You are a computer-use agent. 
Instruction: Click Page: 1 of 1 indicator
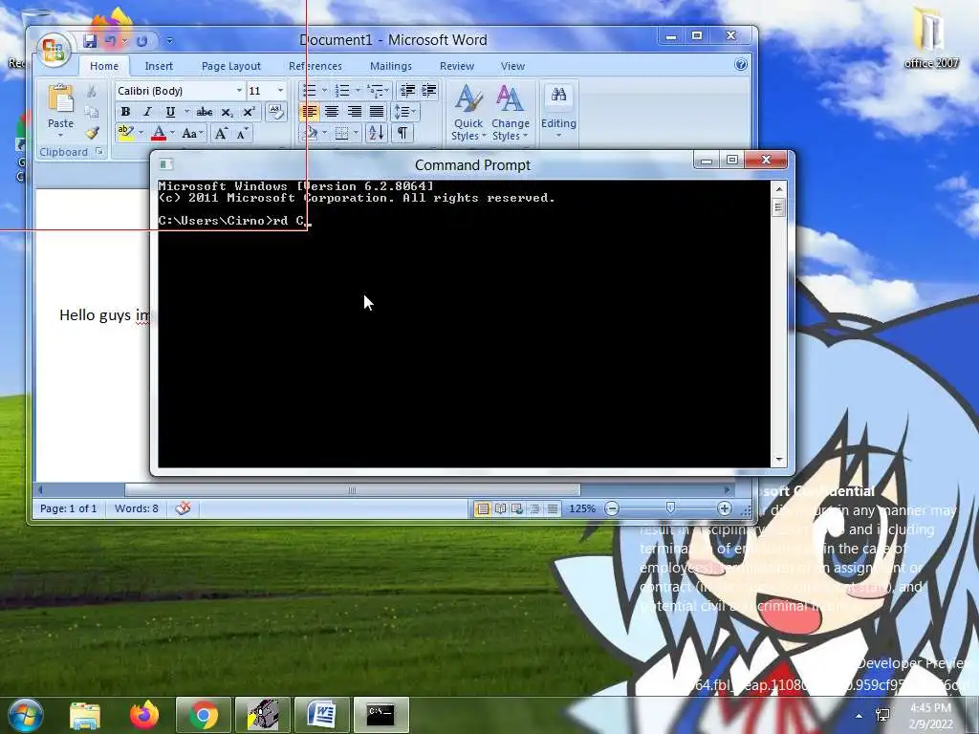(x=69, y=508)
